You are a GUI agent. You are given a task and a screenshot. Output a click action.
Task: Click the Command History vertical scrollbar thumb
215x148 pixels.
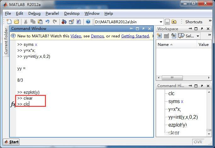[x=209, y=130]
